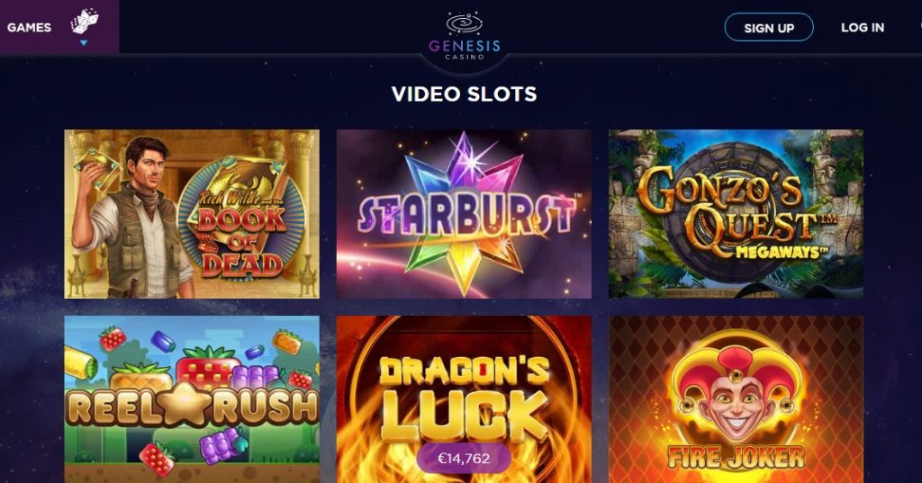Click the galaxy swirl logo icon
Viewport: 922px width, 483px height.
click(x=465, y=23)
